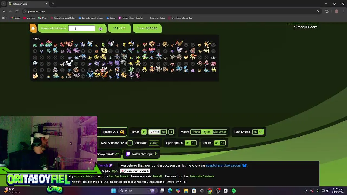Screen dimensions: 347x195
Task: Activate the AUTO 20s next shadow option
Action: point(154,143)
